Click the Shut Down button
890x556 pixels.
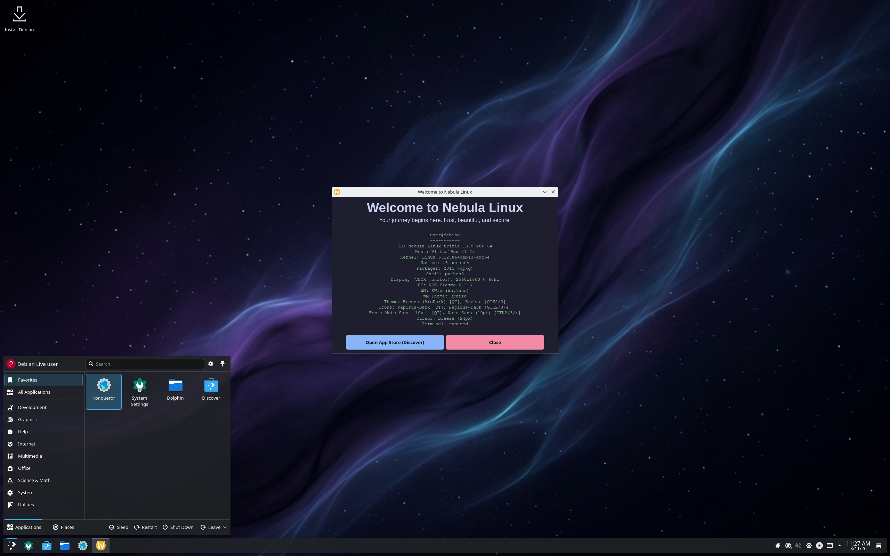178,527
